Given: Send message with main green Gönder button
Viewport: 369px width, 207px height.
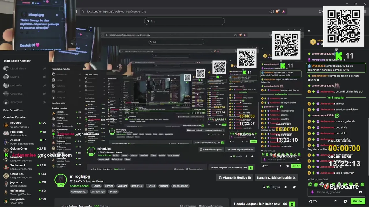Looking at the screenshot, I should point(358,201).
